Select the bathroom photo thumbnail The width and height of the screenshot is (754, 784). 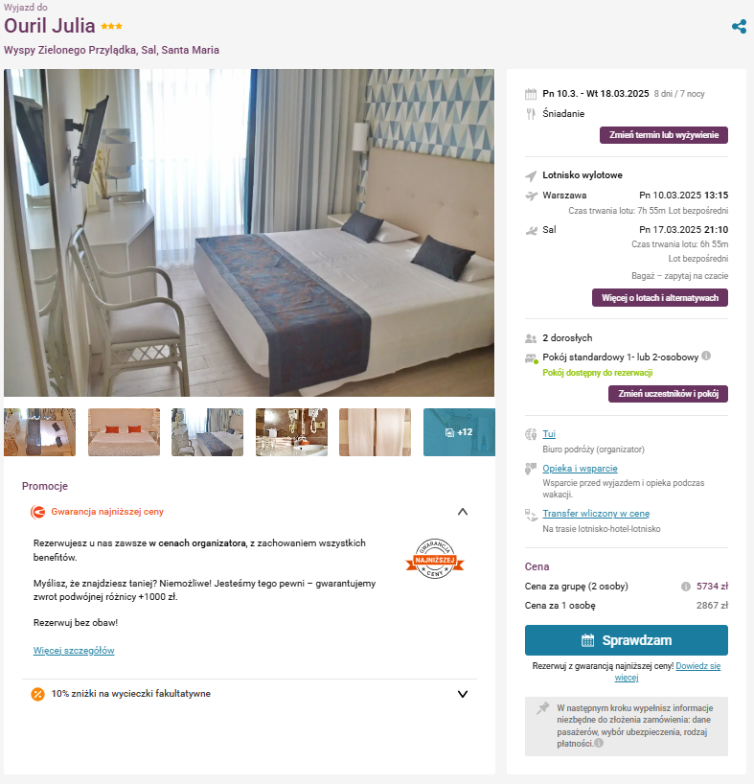pyautogui.click(x=292, y=432)
